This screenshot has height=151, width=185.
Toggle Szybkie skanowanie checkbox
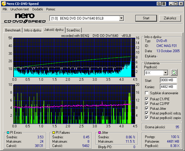(147, 93)
